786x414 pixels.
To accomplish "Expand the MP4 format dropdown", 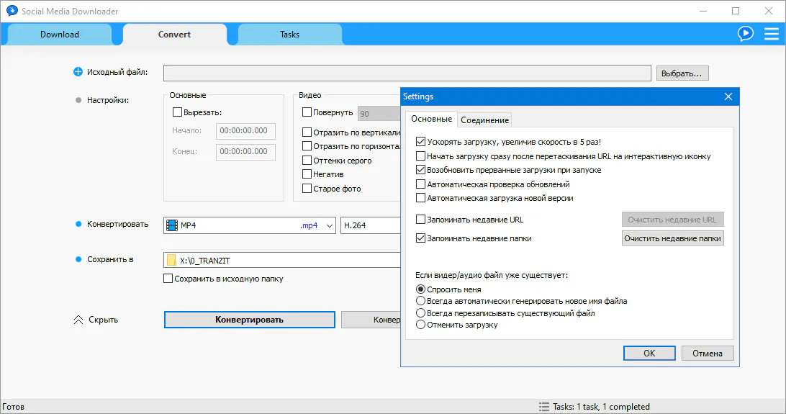I will pyautogui.click(x=330, y=225).
